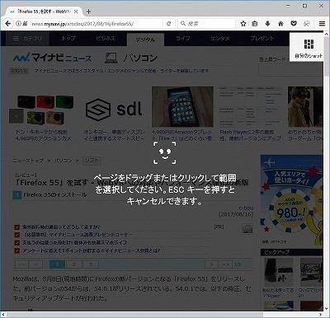
Task: Open the action camera article thumbnail
Action: pyautogui.click(x=45, y=110)
